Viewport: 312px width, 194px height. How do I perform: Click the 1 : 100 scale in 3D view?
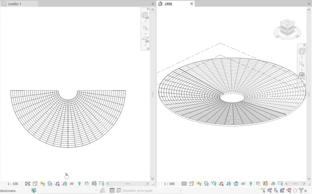169,184
